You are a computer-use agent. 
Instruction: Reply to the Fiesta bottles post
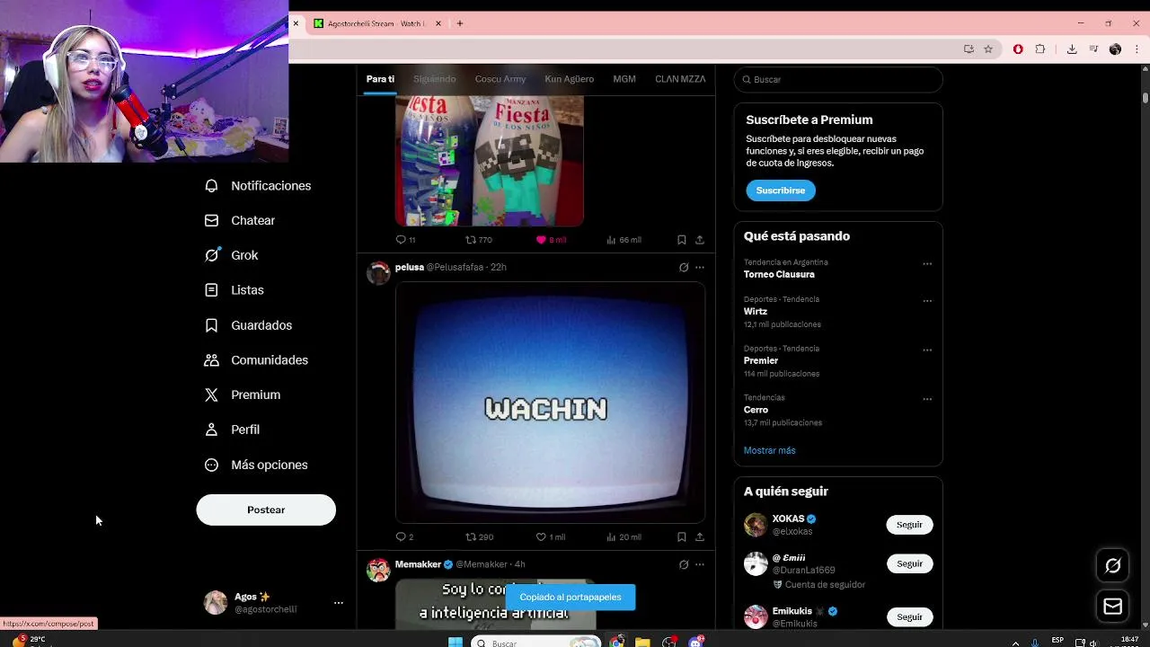405,240
